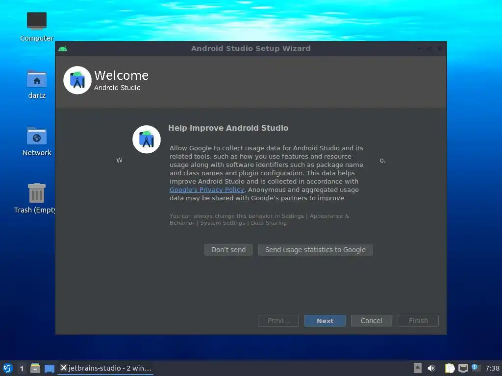Click the show desktop icon in the taskbar
Viewport: 502px width, 376px height.
50,368
